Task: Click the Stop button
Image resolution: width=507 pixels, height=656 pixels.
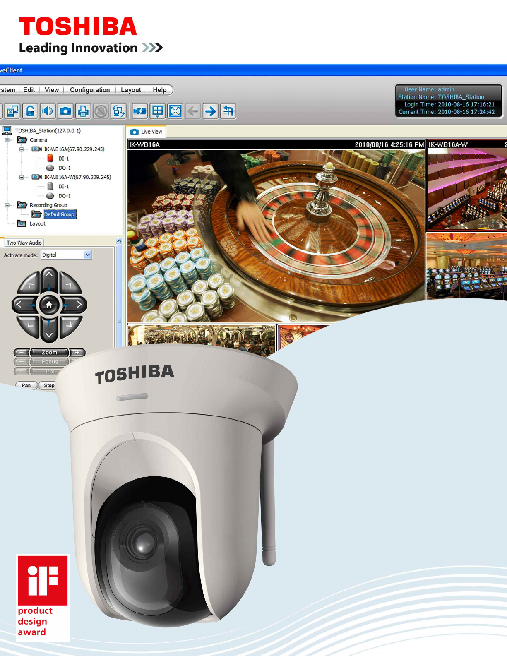Action: (49, 385)
